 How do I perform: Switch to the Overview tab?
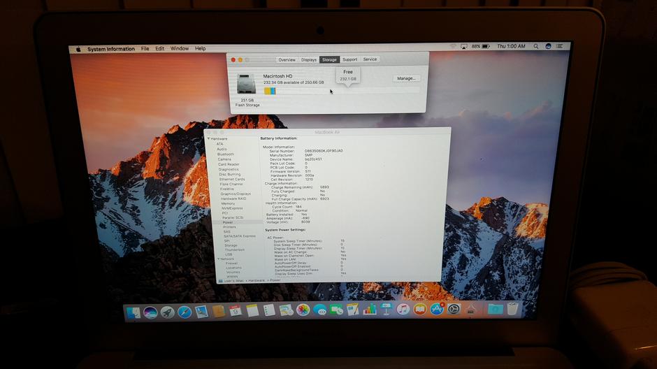click(287, 60)
